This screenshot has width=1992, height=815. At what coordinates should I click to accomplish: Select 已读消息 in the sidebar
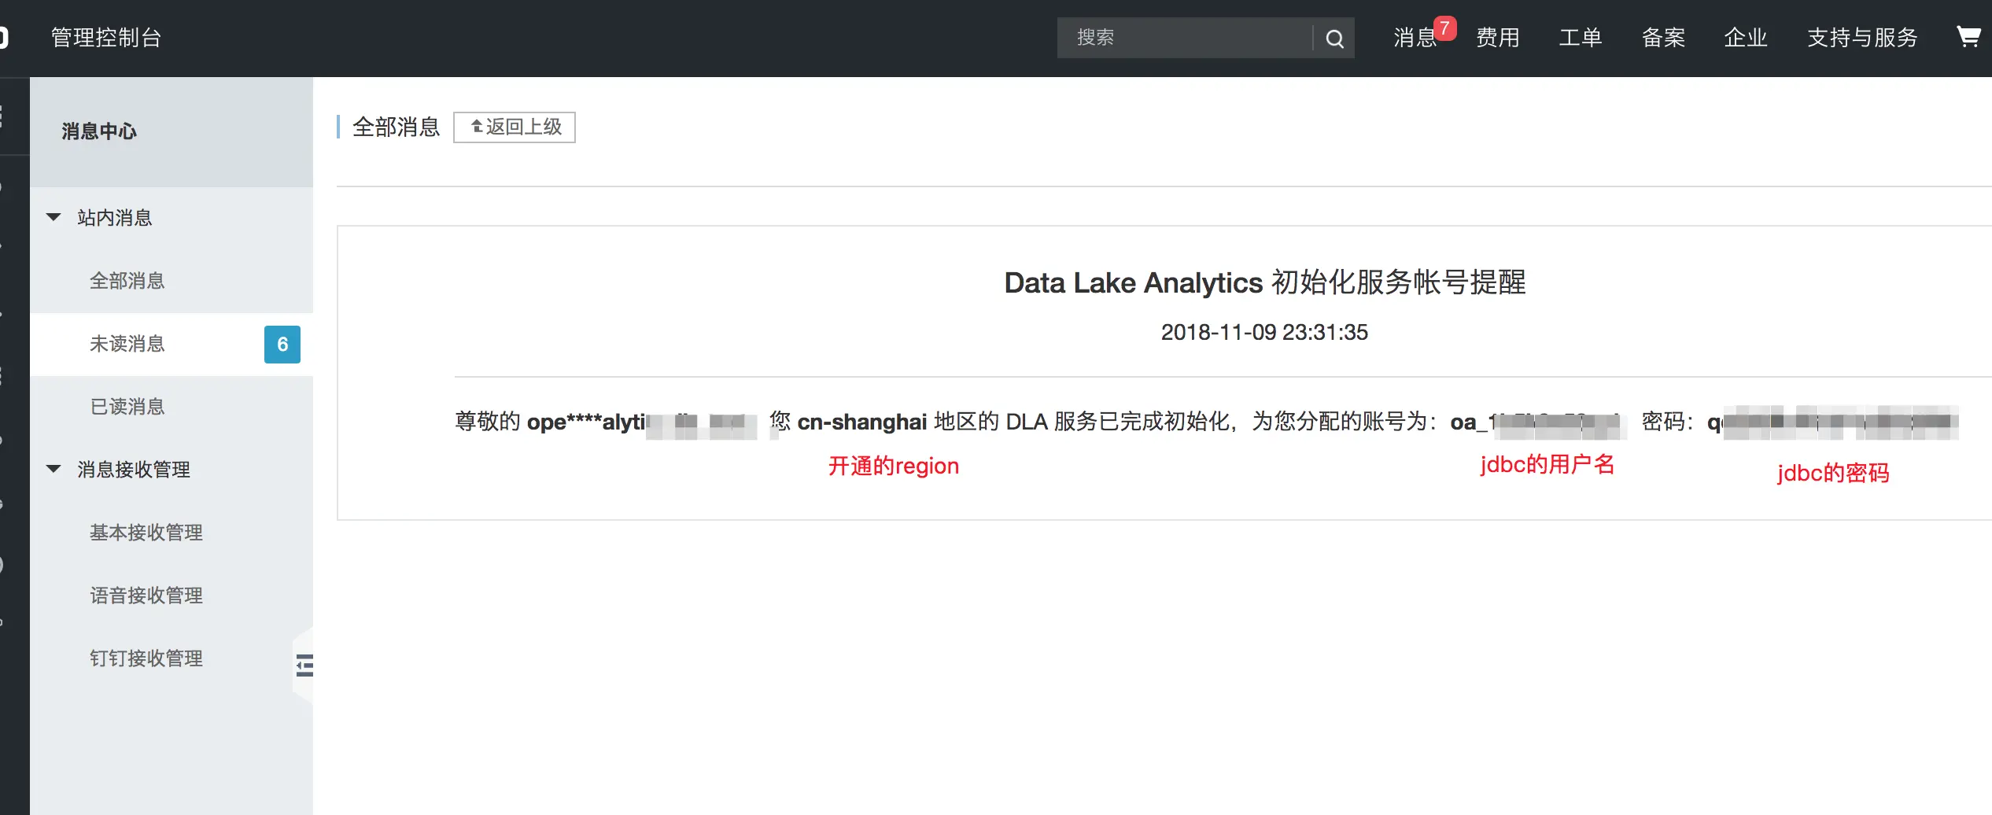click(x=127, y=407)
